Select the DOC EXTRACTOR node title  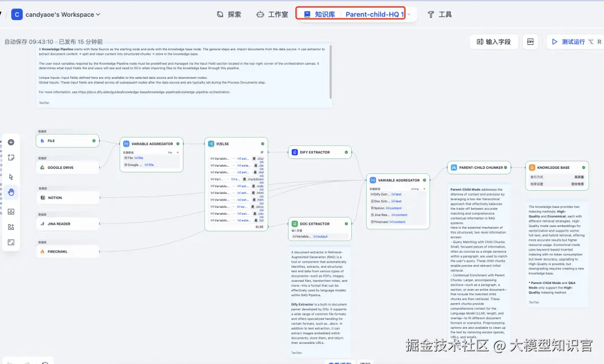(315, 224)
